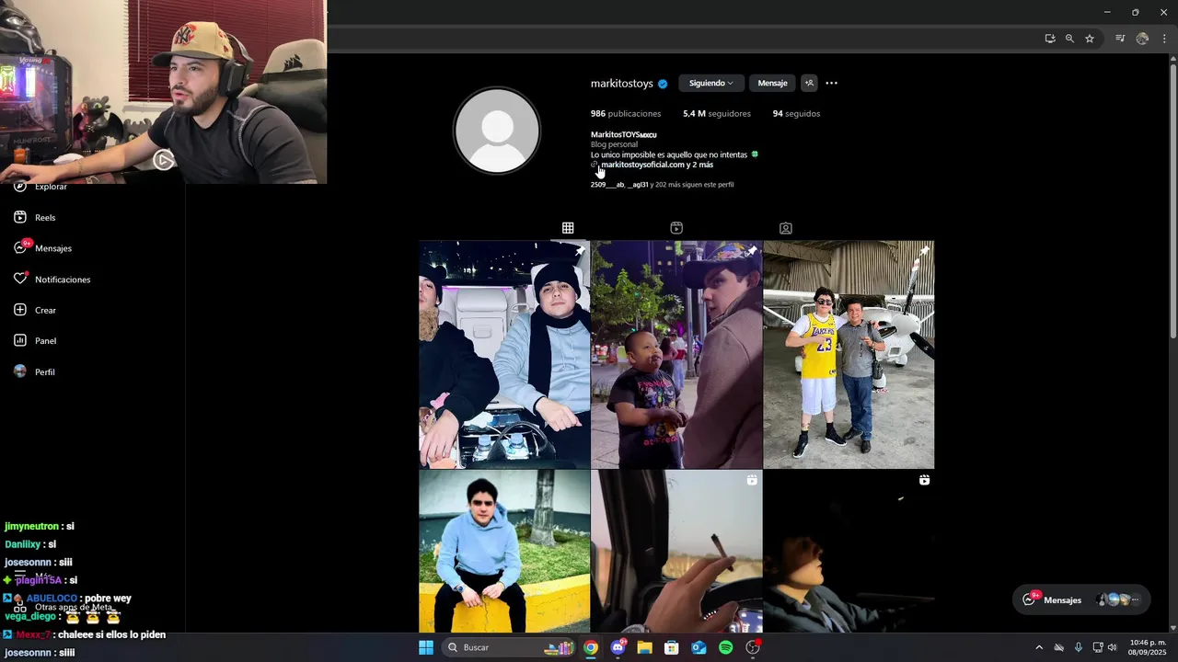Image resolution: width=1178 pixels, height=662 pixels.
Task: Switch to the Reels tab on profile
Action: click(676, 228)
